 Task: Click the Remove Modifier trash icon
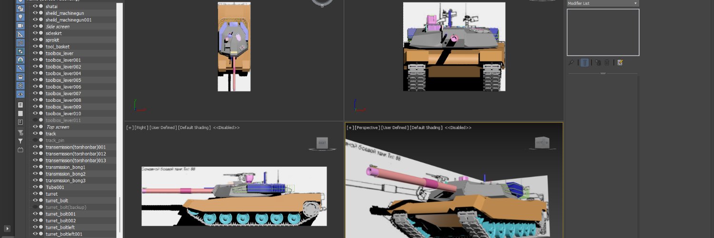coord(607,62)
